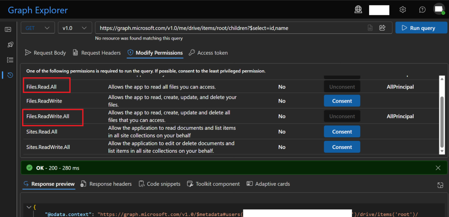Open the settings gear icon
The height and width of the screenshot is (217, 449).
click(x=403, y=9)
